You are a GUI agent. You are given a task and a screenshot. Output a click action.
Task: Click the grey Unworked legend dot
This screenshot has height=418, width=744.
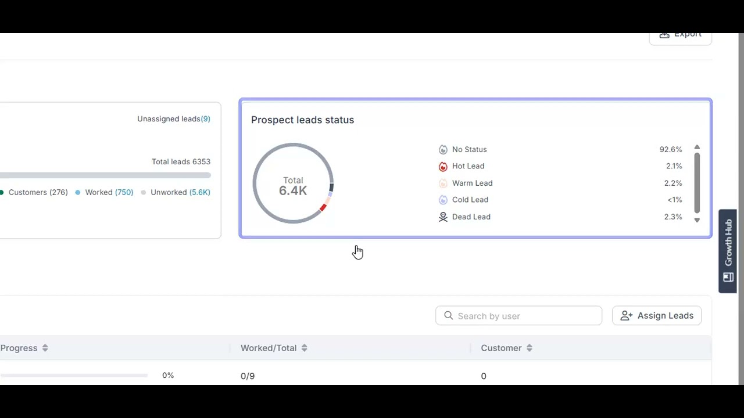tap(143, 192)
